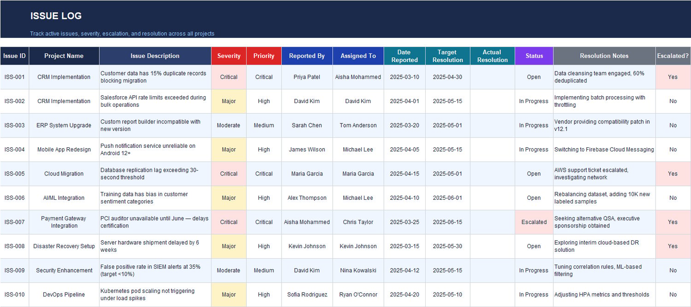Click the Target Resolution header

[447, 56]
